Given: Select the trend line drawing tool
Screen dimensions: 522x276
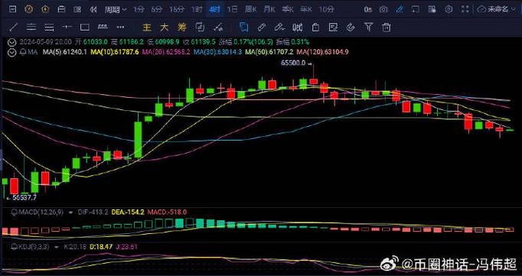Looking at the screenshot, I should coord(13,27).
